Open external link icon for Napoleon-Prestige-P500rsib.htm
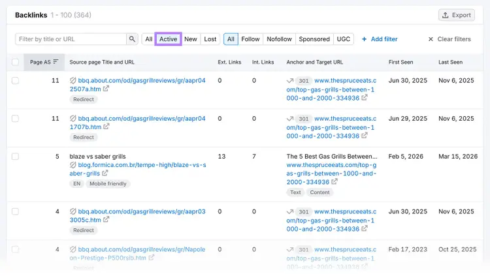The height and width of the screenshot is (276, 490). pyautogui.click(x=152, y=258)
